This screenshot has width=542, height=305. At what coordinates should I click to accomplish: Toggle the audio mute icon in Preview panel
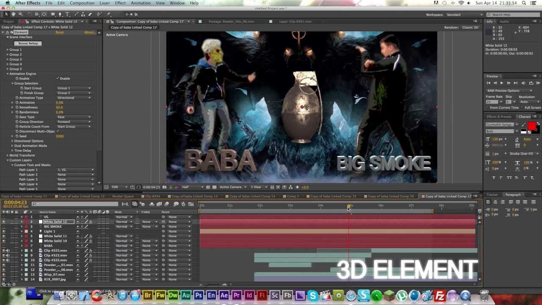point(523,83)
